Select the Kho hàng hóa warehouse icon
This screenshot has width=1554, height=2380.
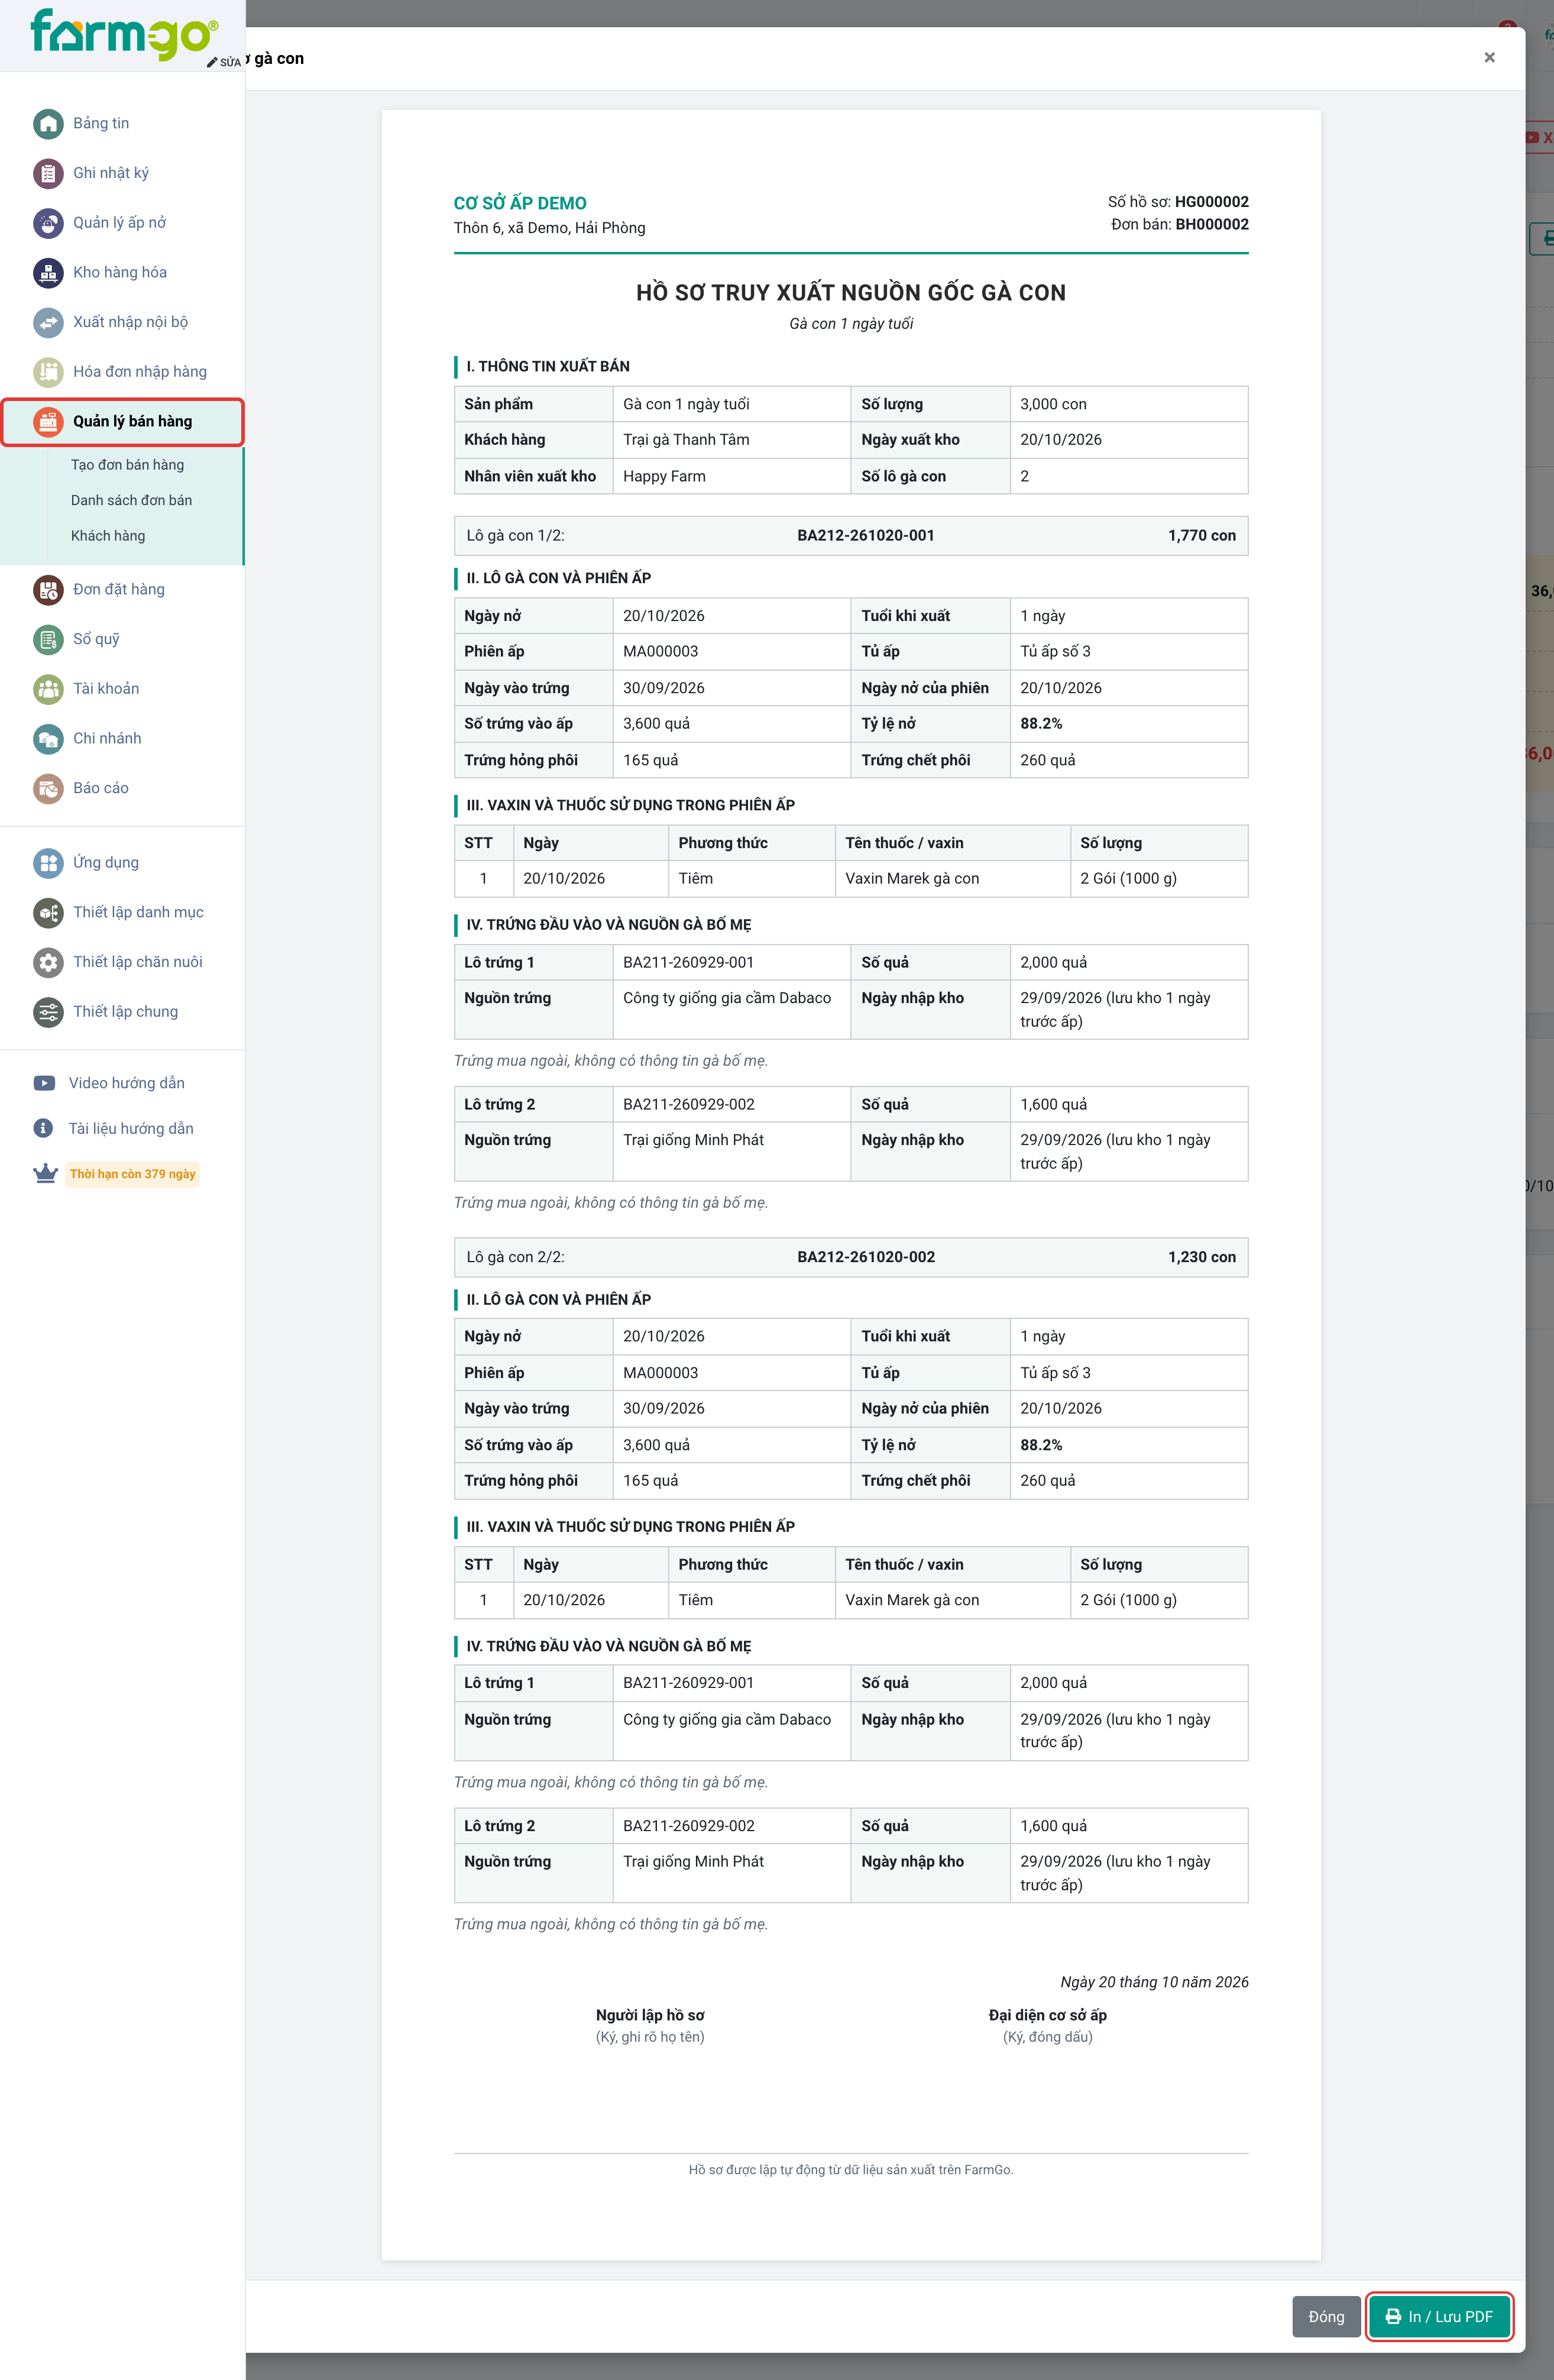pos(48,272)
